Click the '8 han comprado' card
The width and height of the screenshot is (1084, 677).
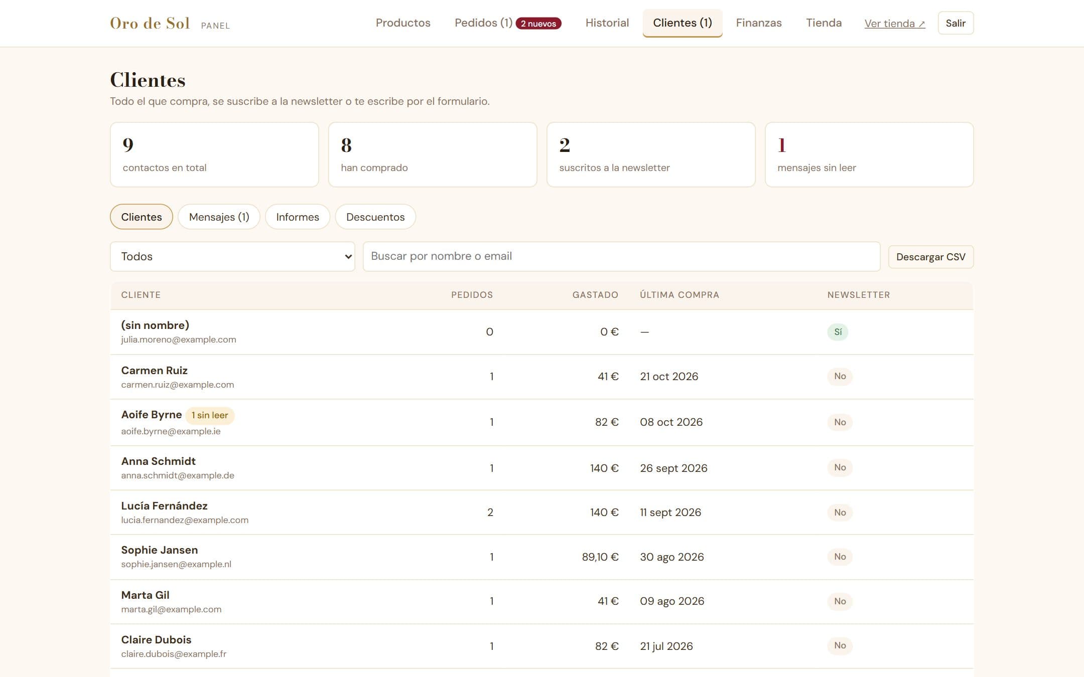[433, 154]
